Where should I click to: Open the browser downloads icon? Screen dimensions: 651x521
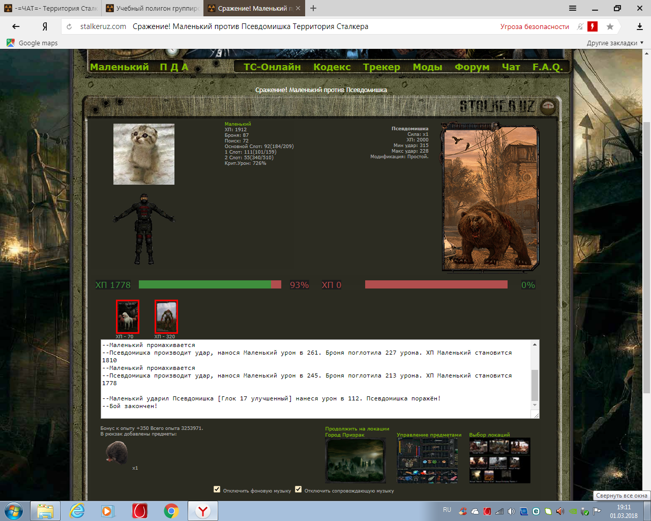pos(639,26)
